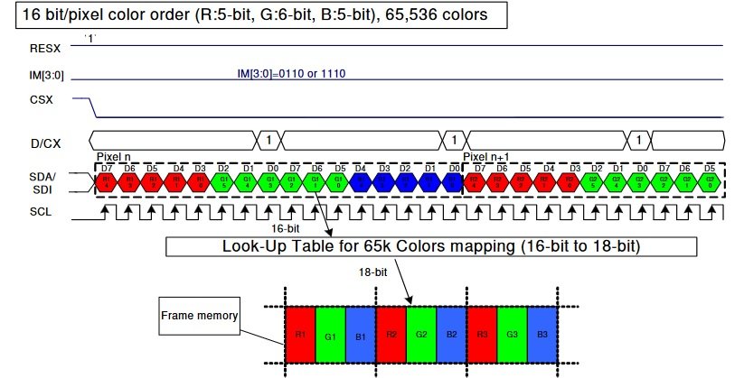This screenshot has width=744, height=378.
Task: Click the blue B1 block in frame memory
Action: click(x=360, y=335)
